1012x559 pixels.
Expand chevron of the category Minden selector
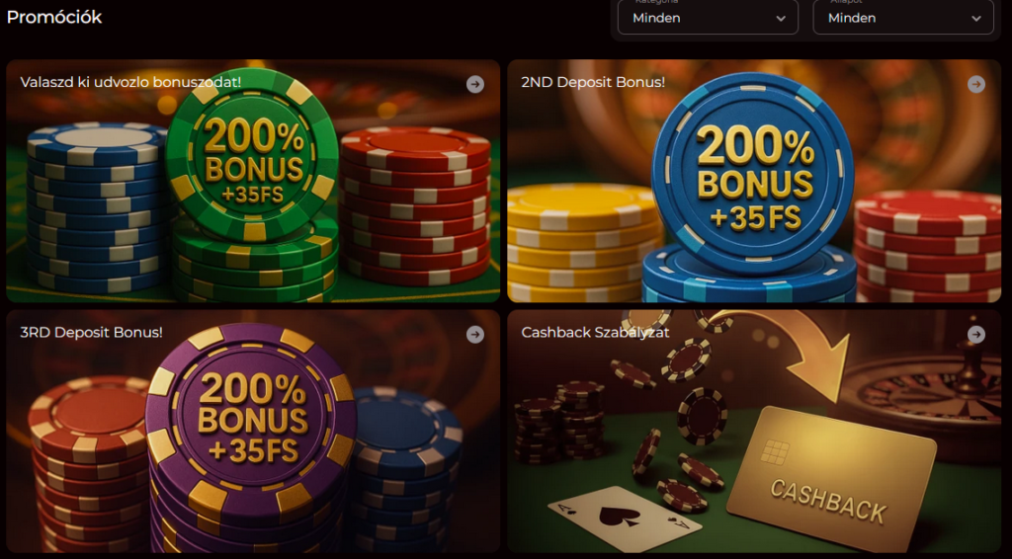781,19
